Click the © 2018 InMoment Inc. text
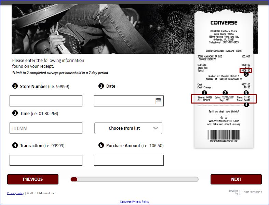 41,193
